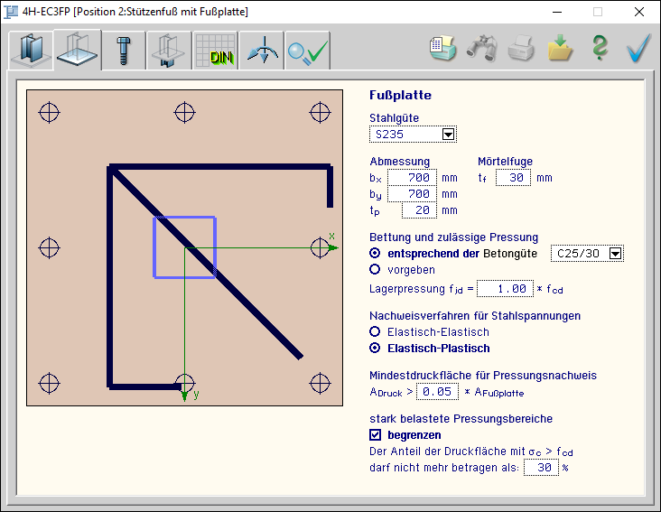
Task: Open the print output settings icon
Action: (x=442, y=49)
